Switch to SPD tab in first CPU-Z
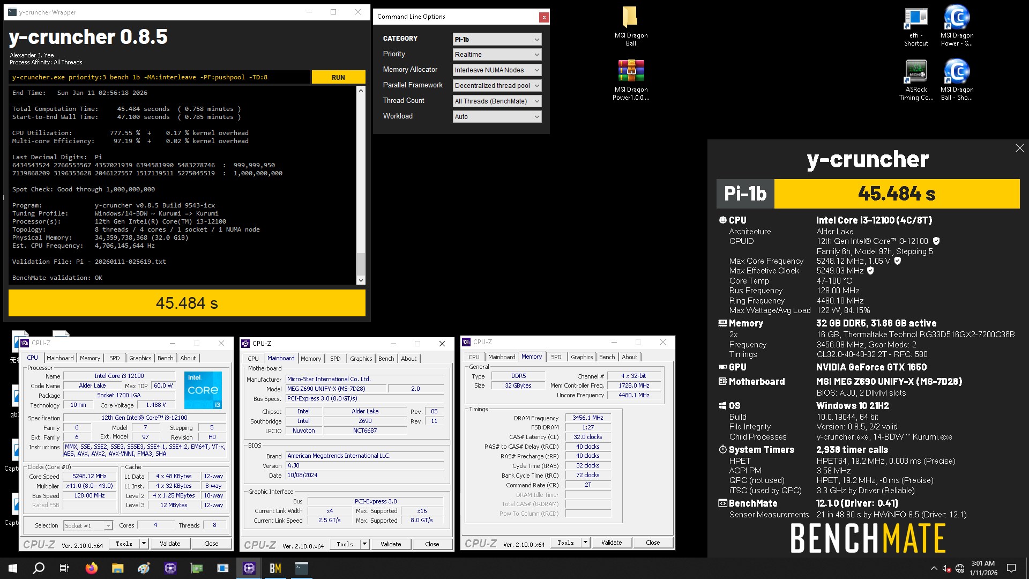This screenshot has height=579, width=1029. pos(115,358)
